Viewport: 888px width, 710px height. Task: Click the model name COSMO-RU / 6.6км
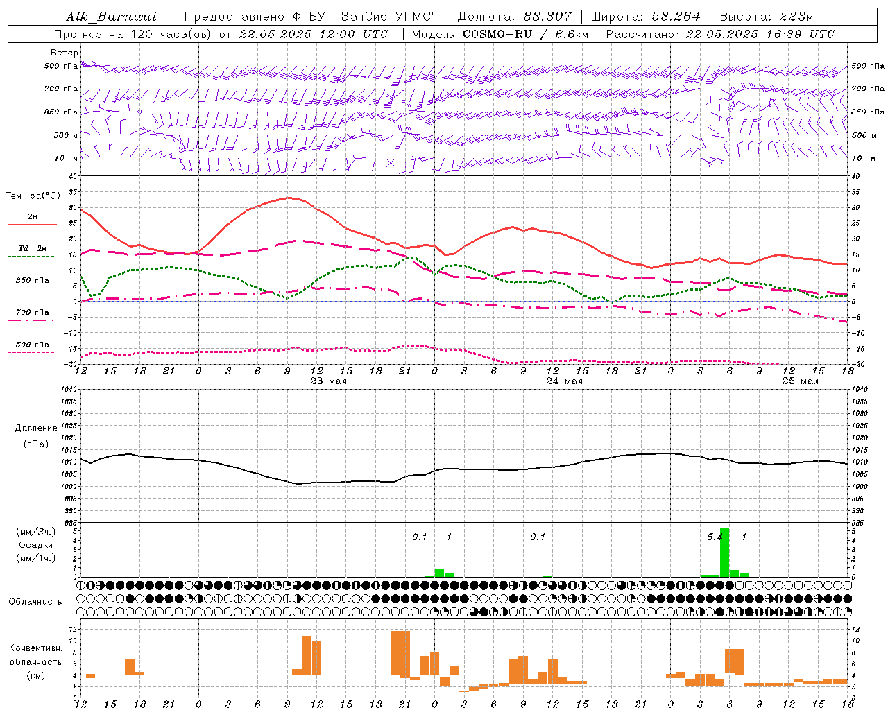pyautogui.click(x=525, y=34)
